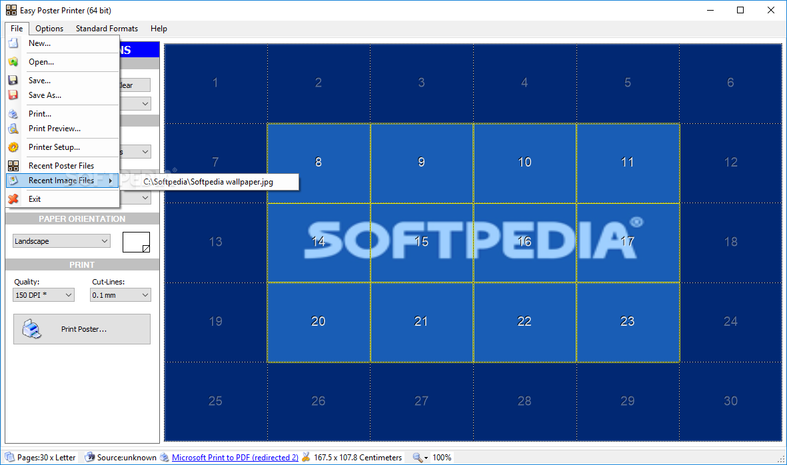Viewport: 787px width, 465px height.
Task: Click the Microsoft Print to PDF link
Action: (x=235, y=458)
